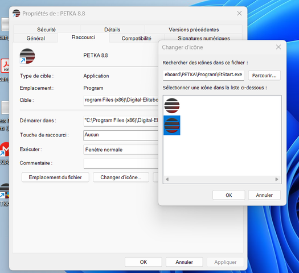299x273 pixels.
Task: Open the Exécuter Fenêtre normale dropdown
Action: [x=121, y=150]
